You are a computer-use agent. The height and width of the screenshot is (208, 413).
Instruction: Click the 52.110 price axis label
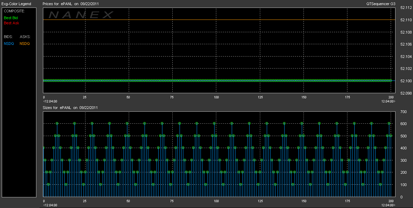(x=406, y=20)
